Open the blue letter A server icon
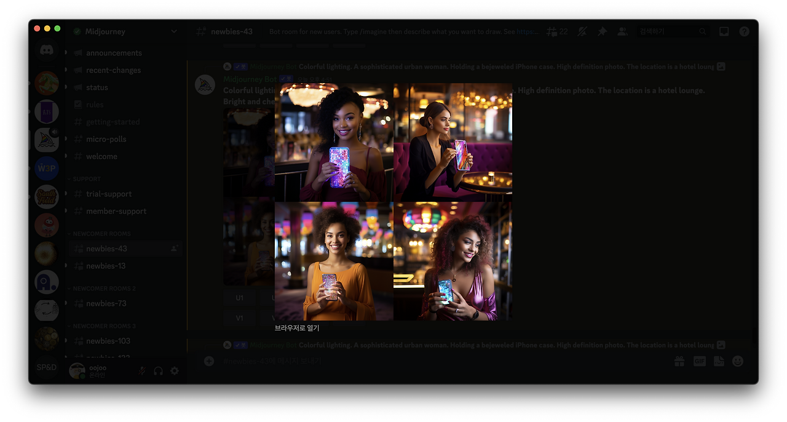The image size is (787, 422). (x=47, y=282)
